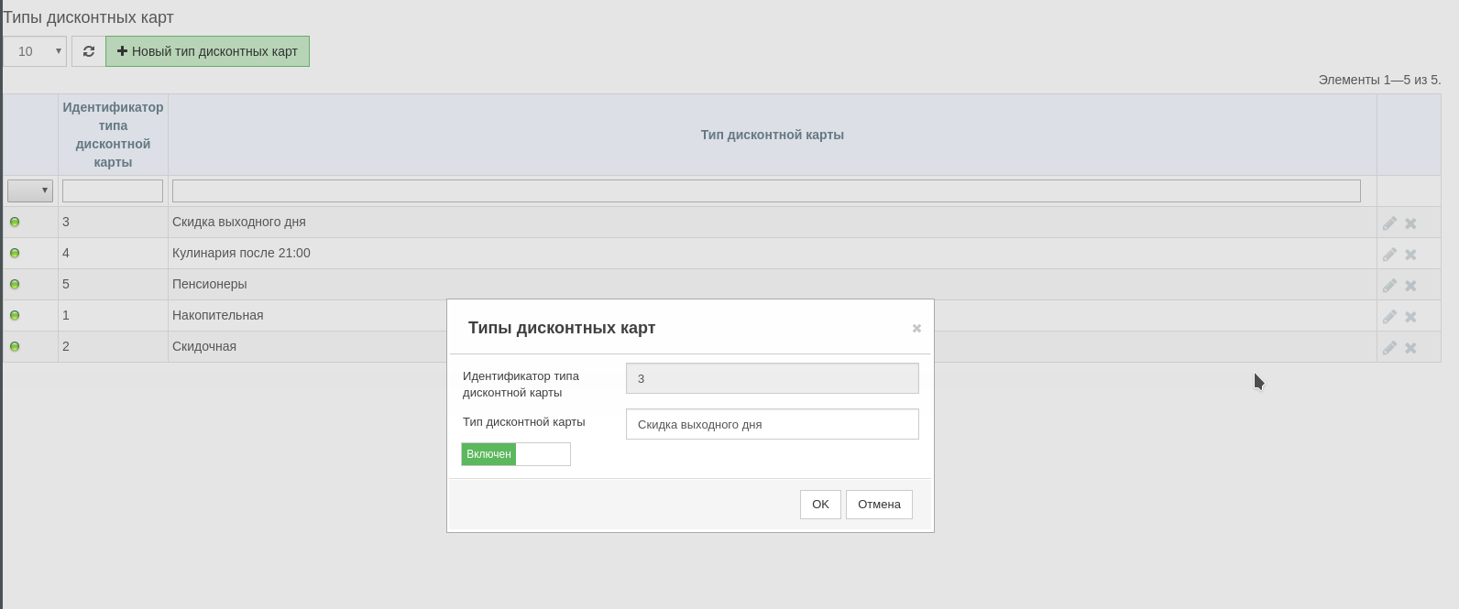Delete the 'Накопительная' row
This screenshot has width=1459, height=609.
pyautogui.click(x=1410, y=317)
